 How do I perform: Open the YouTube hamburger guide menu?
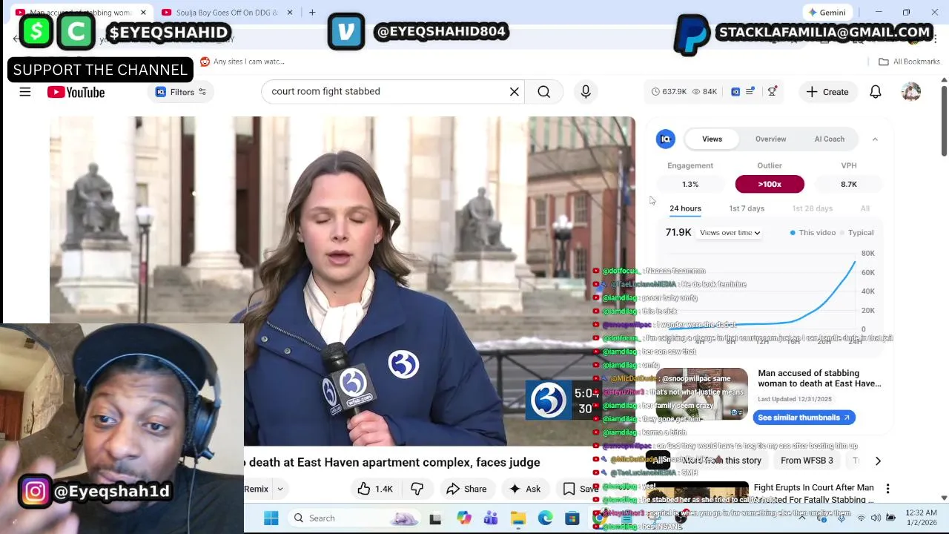(x=25, y=92)
